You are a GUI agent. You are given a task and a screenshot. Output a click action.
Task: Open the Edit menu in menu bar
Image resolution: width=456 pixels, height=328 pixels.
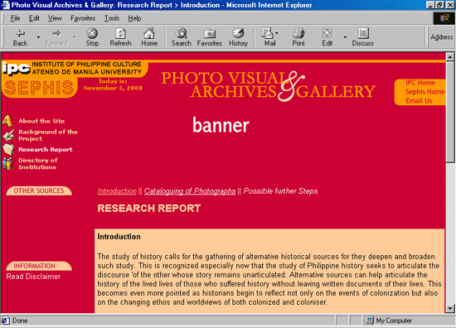pos(34,18)
